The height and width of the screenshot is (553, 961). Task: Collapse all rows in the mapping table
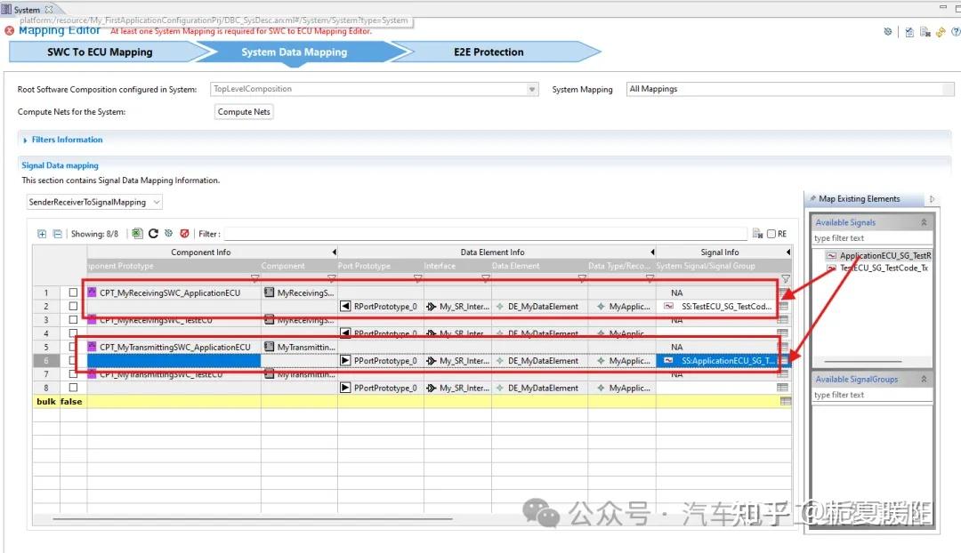(x=57, y=233)
